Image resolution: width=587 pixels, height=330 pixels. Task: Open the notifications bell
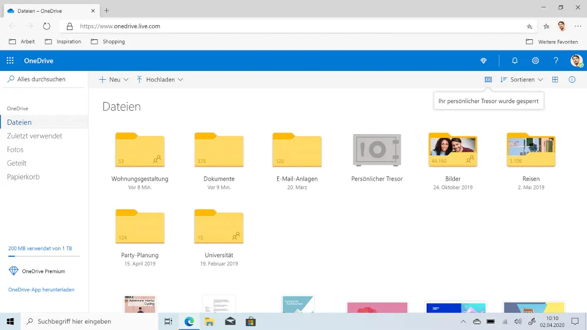(515, 61)
